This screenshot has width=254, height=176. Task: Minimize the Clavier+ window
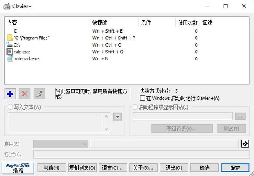tap(207, 6)
